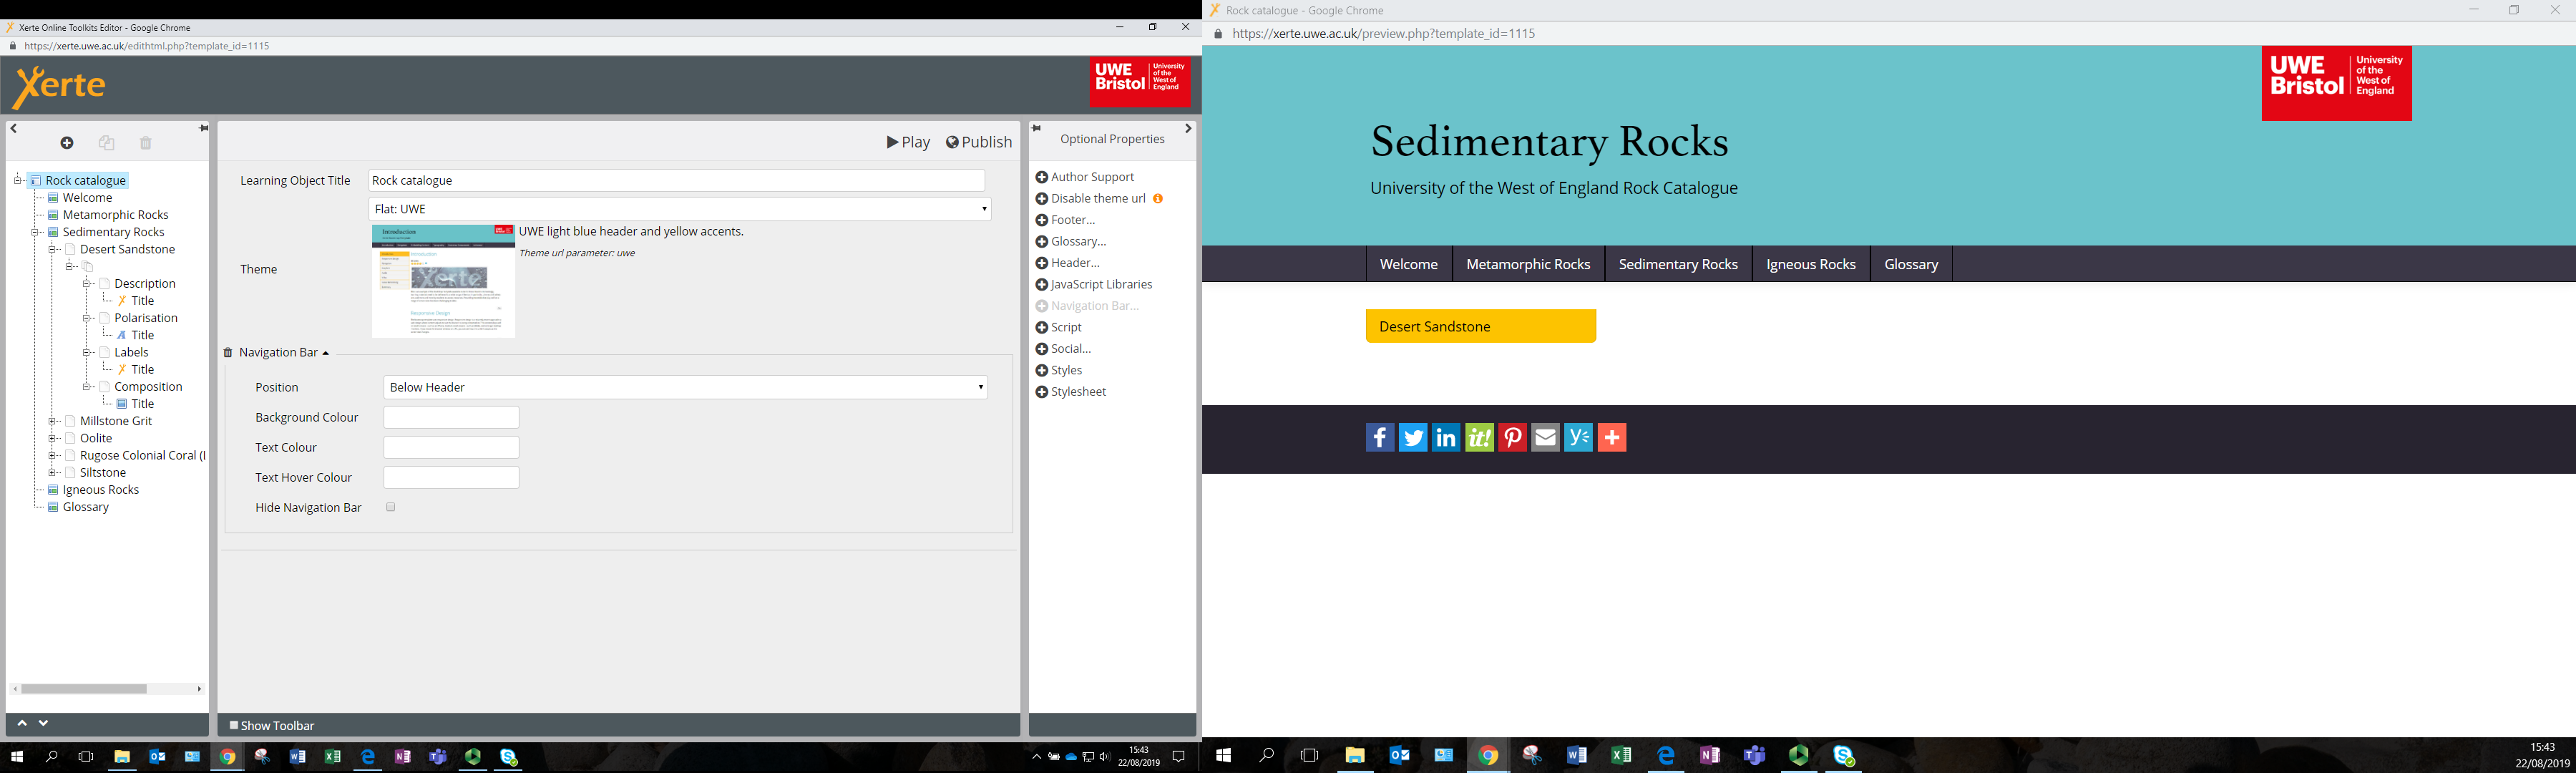
Task: Click Desert Sandstone yellow button in preview
Action: 1481,326
